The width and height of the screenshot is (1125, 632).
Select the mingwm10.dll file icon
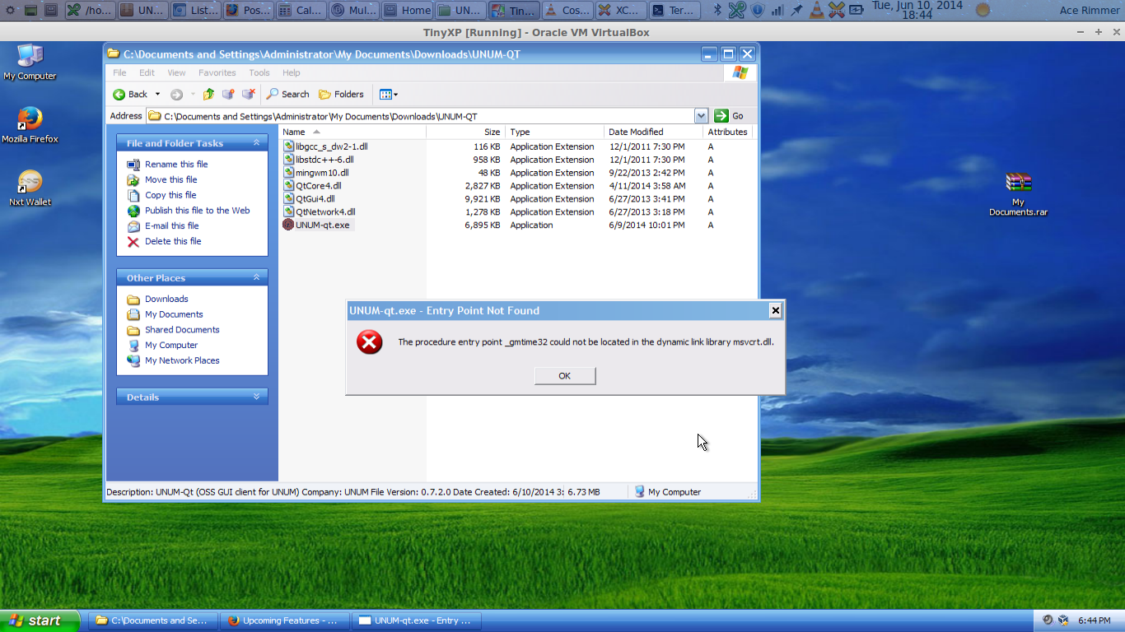(x=288, y=173)
